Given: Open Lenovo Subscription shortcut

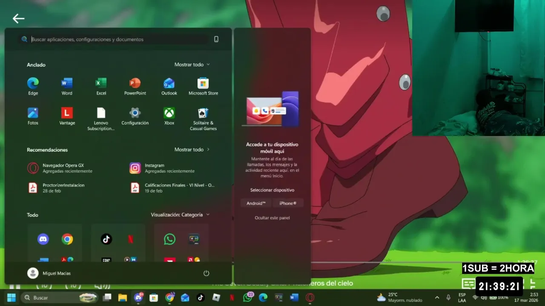Looking at the screenshot, I should click(x=101, y=119).
